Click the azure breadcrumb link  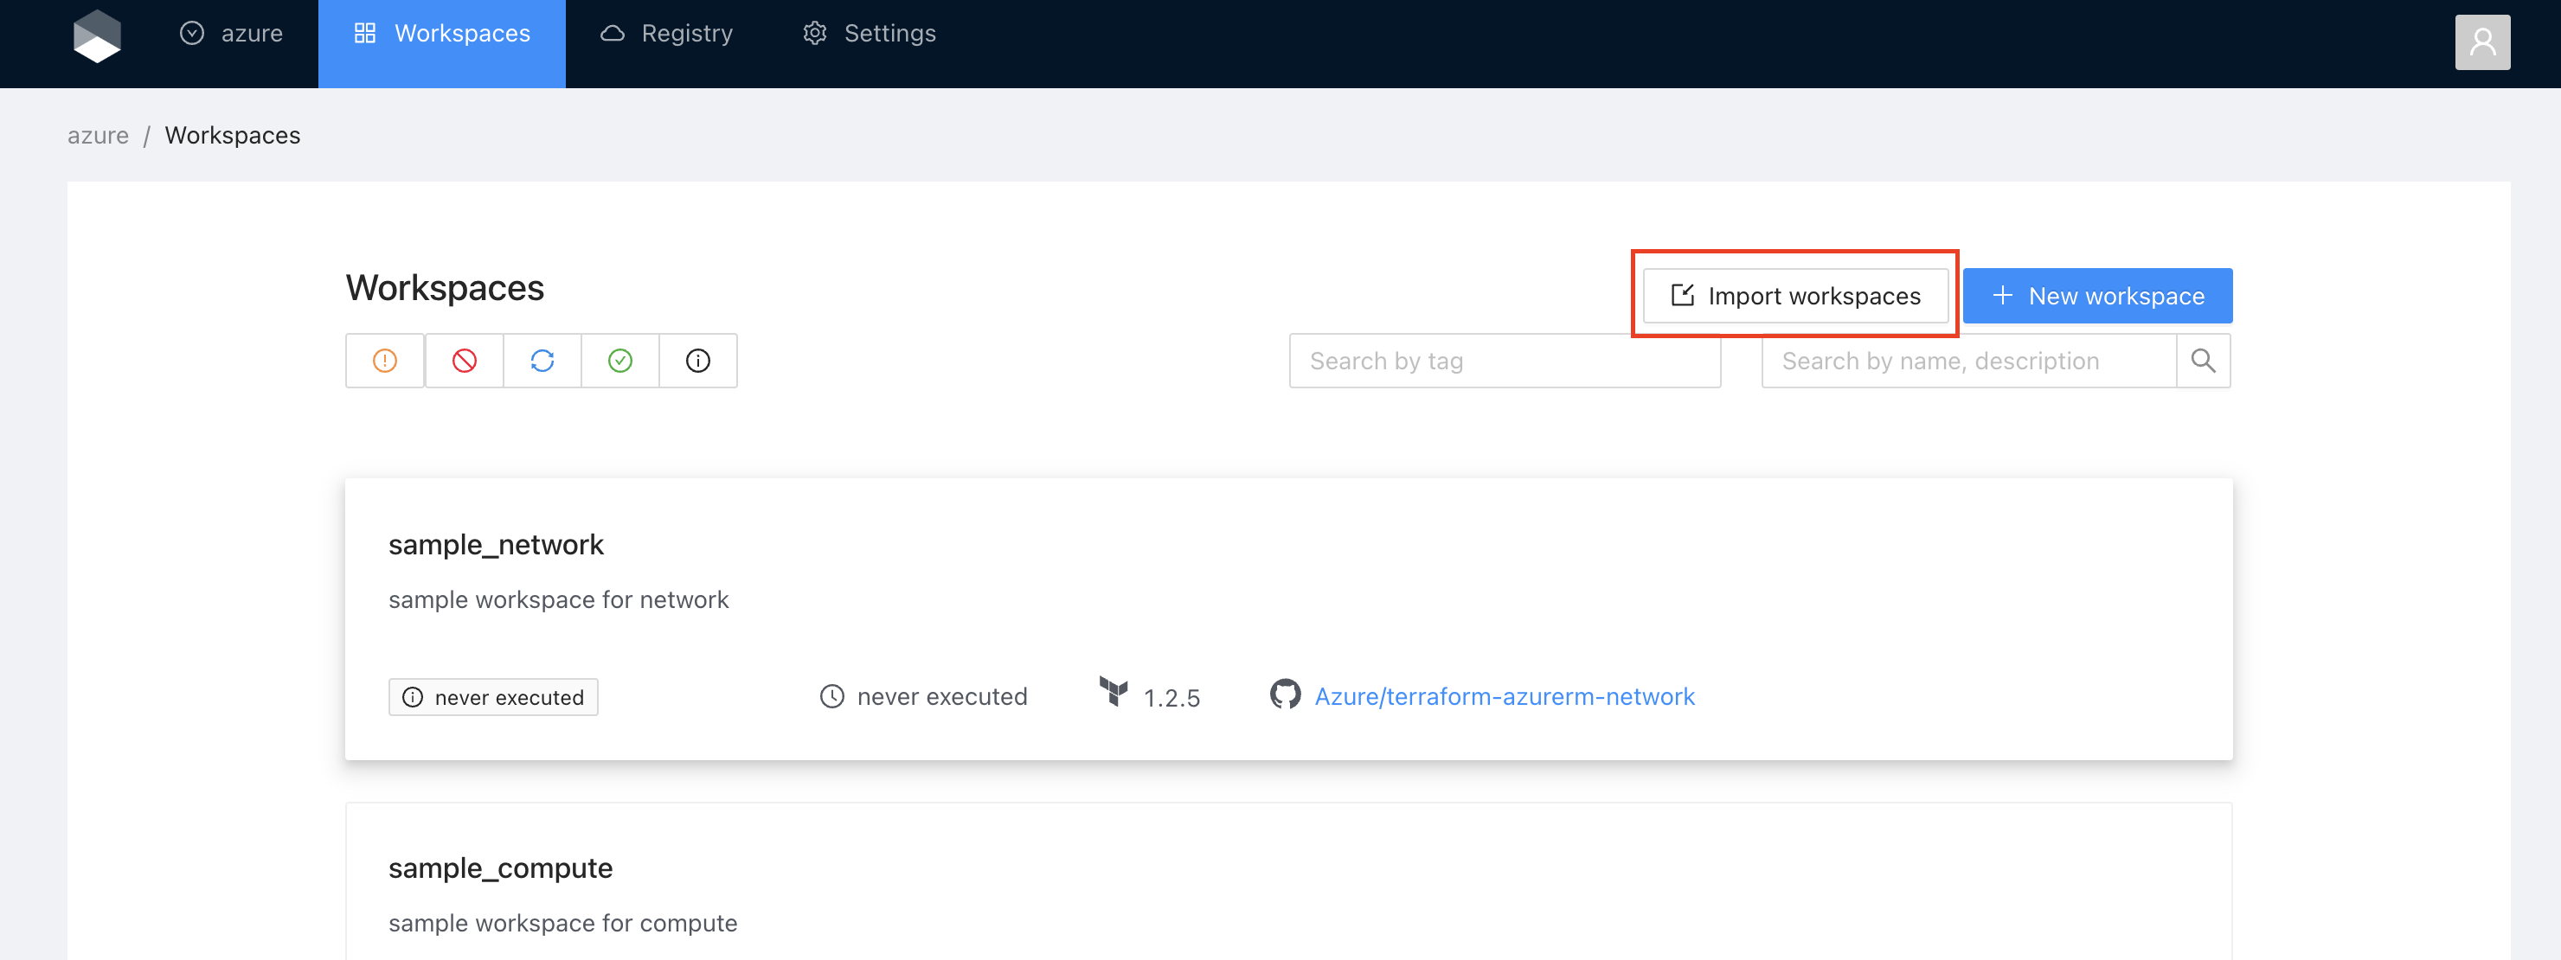(98, 135)
